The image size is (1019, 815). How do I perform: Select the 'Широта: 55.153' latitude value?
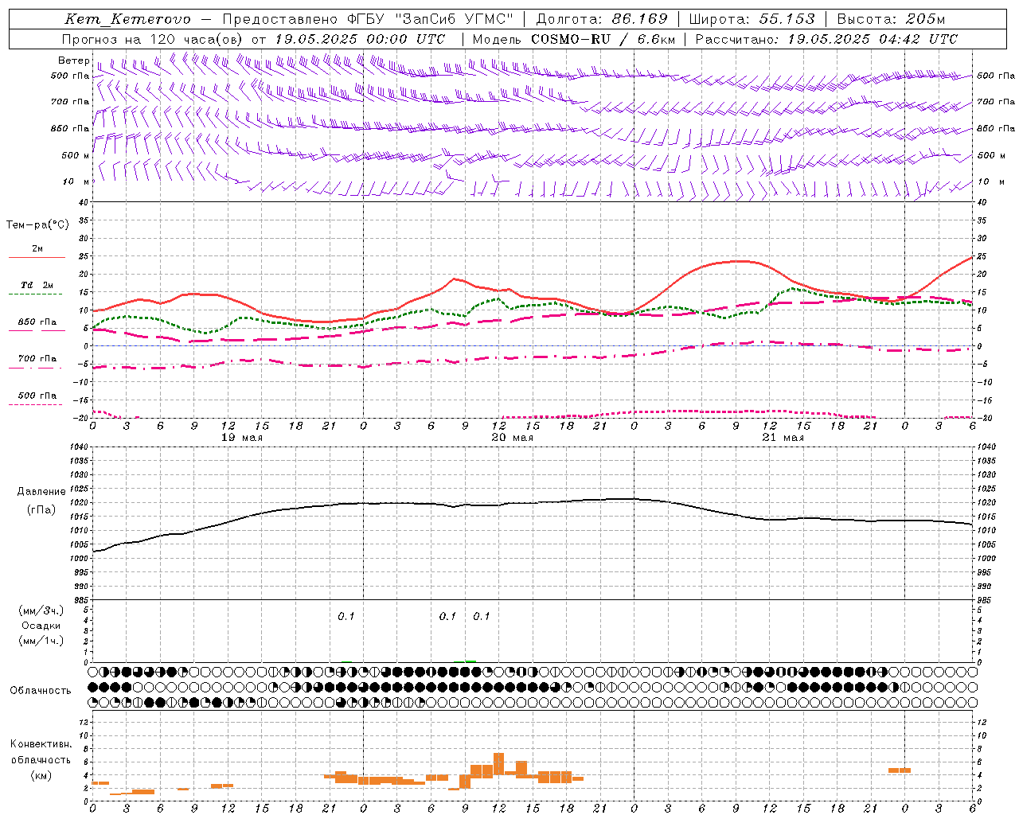pos(752,19)
